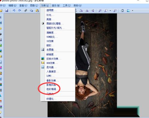Viewport: 149px width, 118px height.
Task: Click the middle magnifier zoom icon
Action: (x=106, y=10)
